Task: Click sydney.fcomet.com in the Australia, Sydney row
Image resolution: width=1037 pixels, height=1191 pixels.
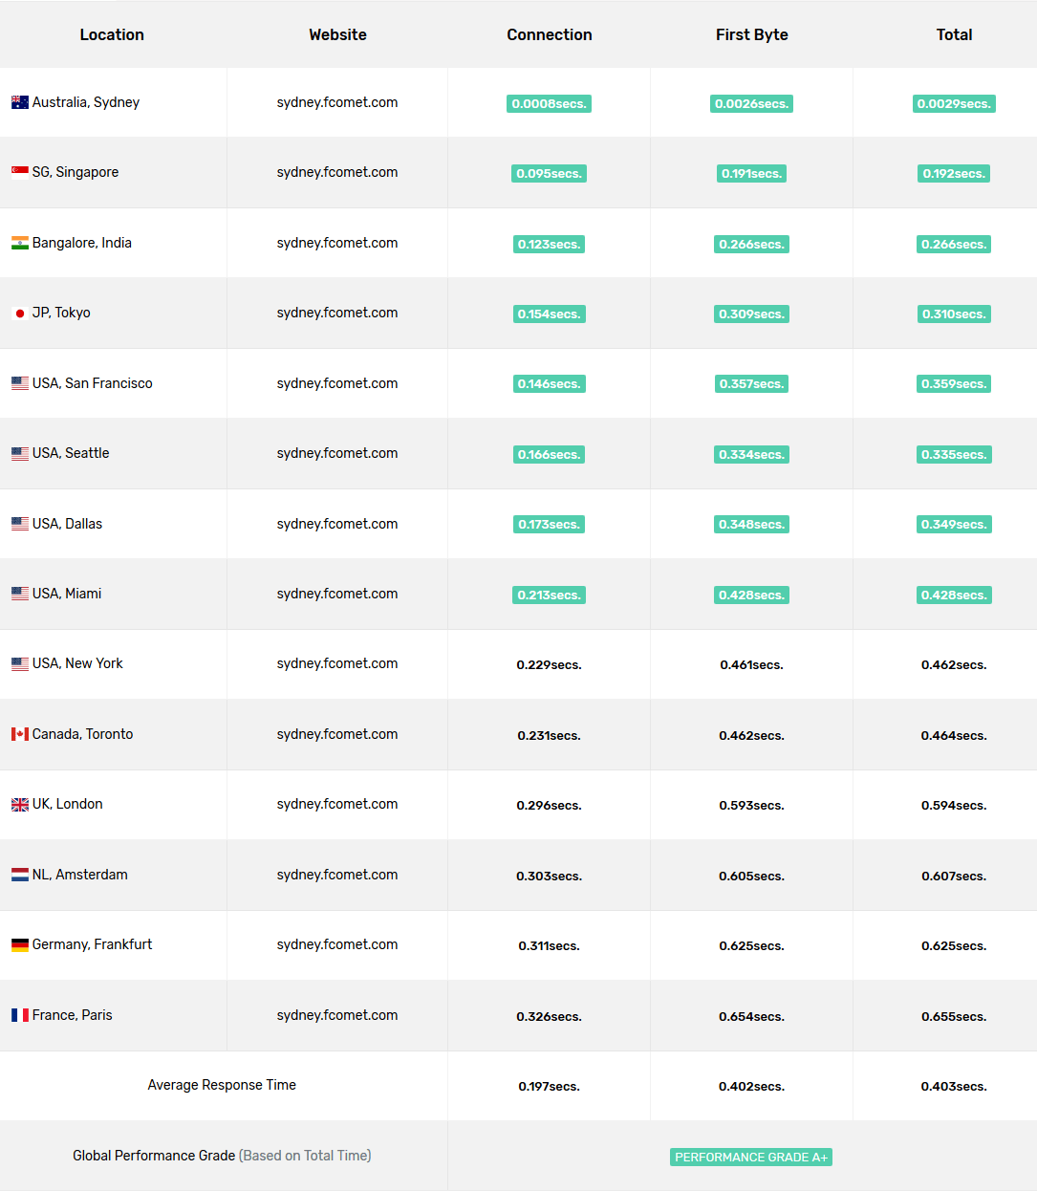Action: point(337,102)
